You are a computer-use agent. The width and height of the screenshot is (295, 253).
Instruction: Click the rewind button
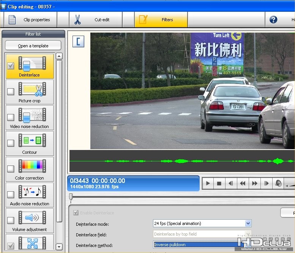[x=243, y=183]
